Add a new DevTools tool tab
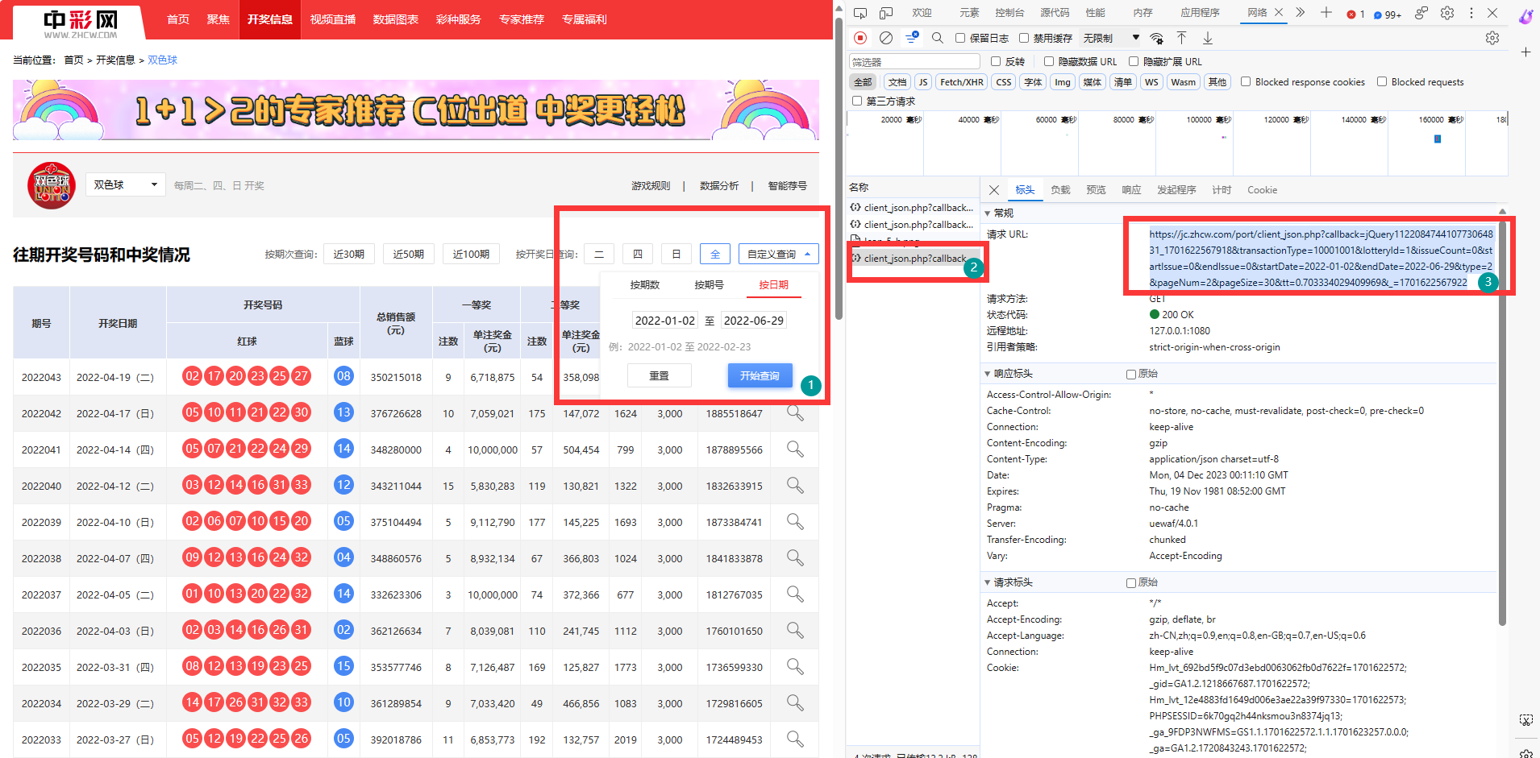 coord(1326,13)
